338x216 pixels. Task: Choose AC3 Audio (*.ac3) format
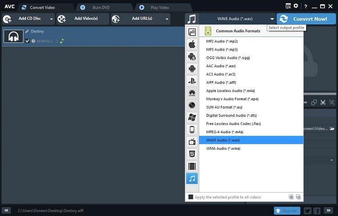(251, 74)
